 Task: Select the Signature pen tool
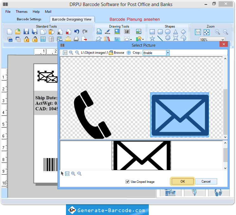(x=108, y=31)
